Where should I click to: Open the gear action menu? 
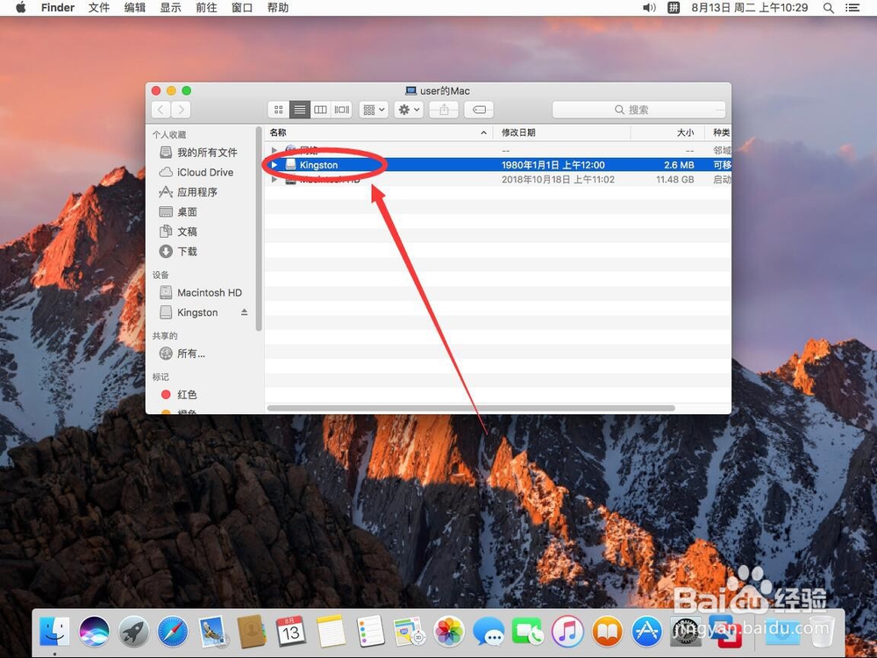[x=409, y=110]
